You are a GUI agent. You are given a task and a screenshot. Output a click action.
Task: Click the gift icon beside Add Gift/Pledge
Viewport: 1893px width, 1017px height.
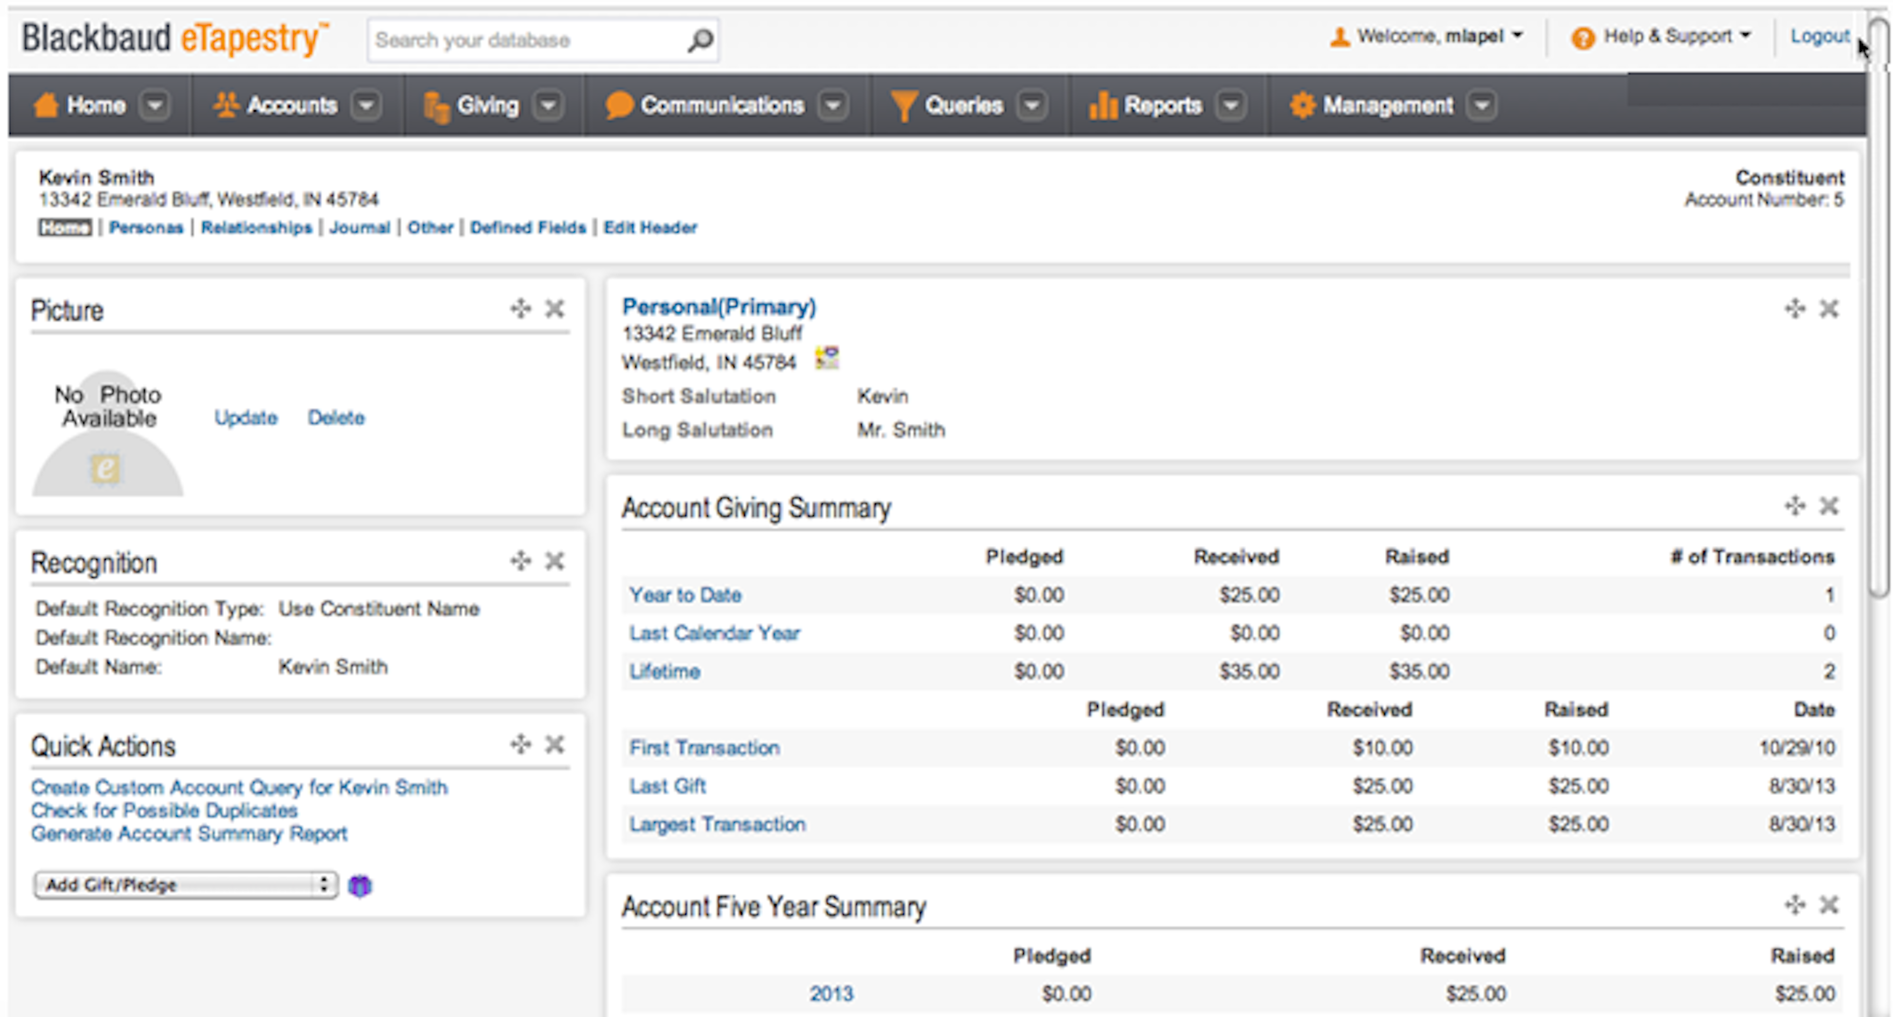pos(359,885)
